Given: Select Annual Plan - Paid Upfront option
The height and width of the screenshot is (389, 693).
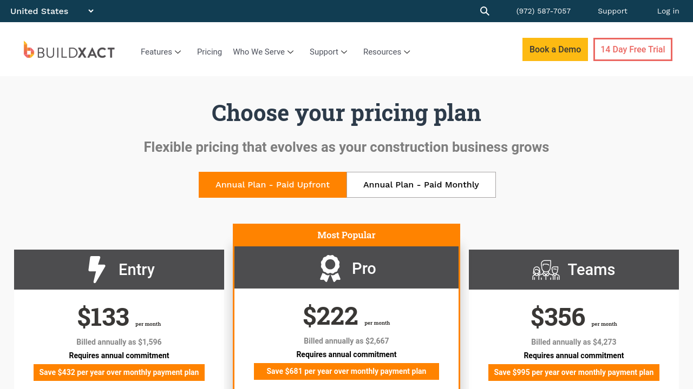Looking at the screenshot, I should (272, 185).
